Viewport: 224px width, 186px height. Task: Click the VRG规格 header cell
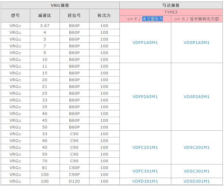click(60, 5)
